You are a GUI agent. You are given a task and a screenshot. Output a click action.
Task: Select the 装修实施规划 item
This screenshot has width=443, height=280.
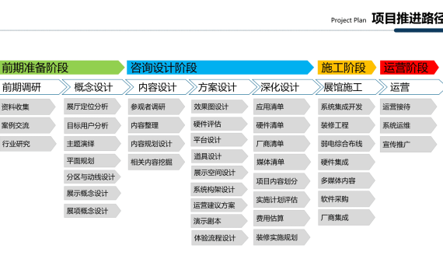click(x=281, y=237)
